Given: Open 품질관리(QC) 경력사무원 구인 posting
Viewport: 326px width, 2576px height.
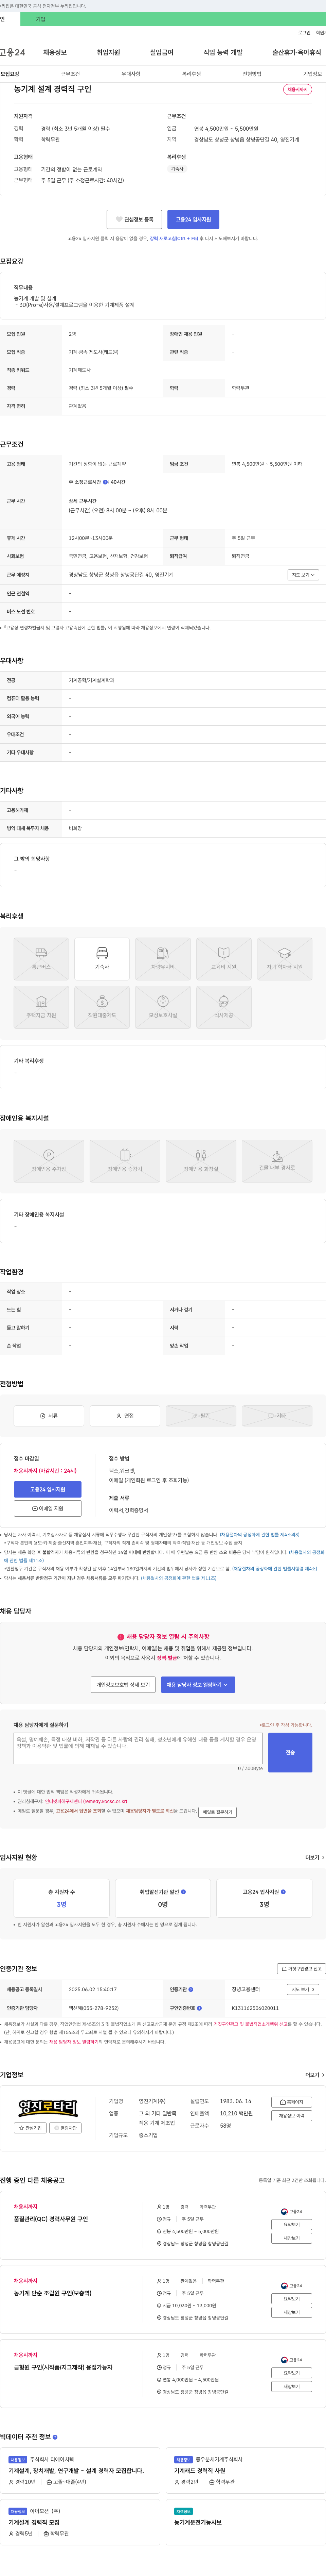Looking at the screenshot, I should 51,2219.
